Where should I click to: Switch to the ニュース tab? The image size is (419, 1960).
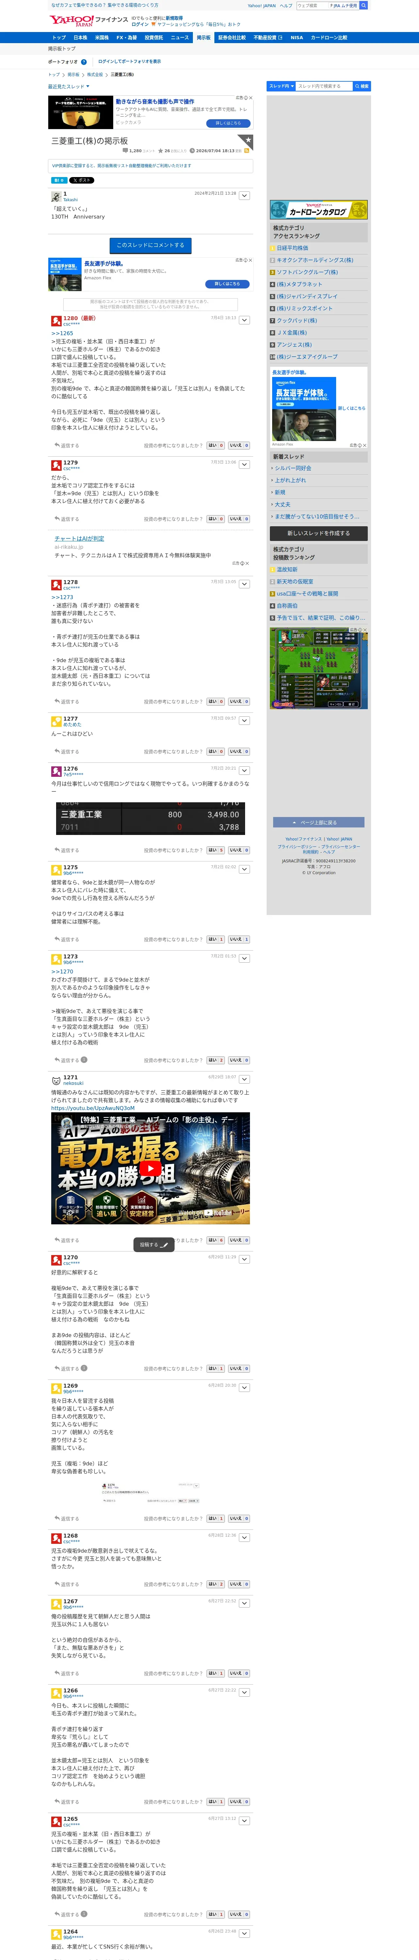pos(179,37)
